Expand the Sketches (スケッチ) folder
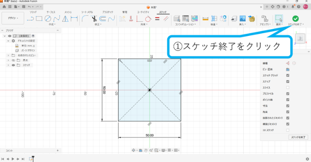The height and width of the screenshot is (162, 311). [x=8, y=65]
